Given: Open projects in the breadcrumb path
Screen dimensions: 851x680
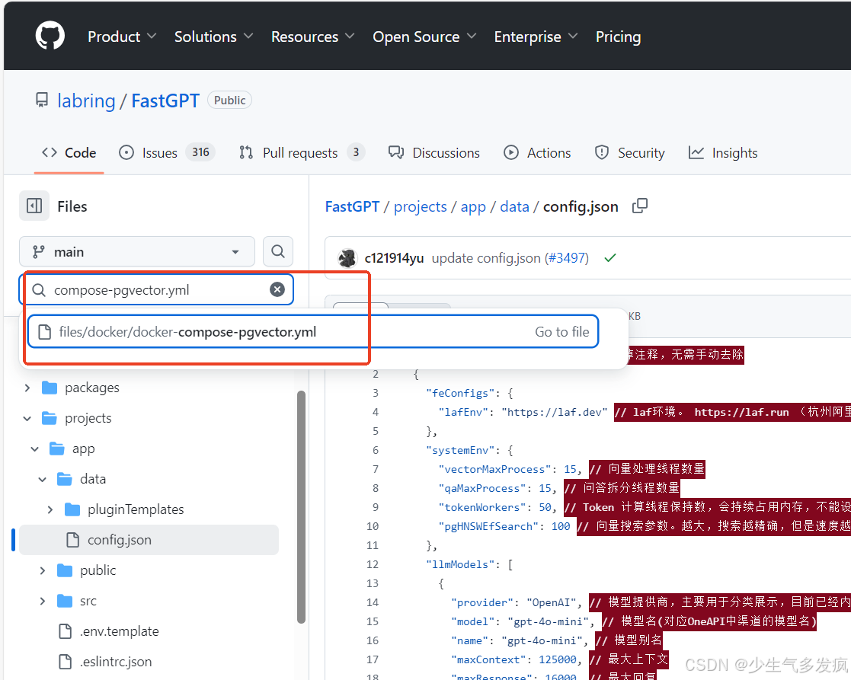Looking at the screenshot, I should [420, 206].
